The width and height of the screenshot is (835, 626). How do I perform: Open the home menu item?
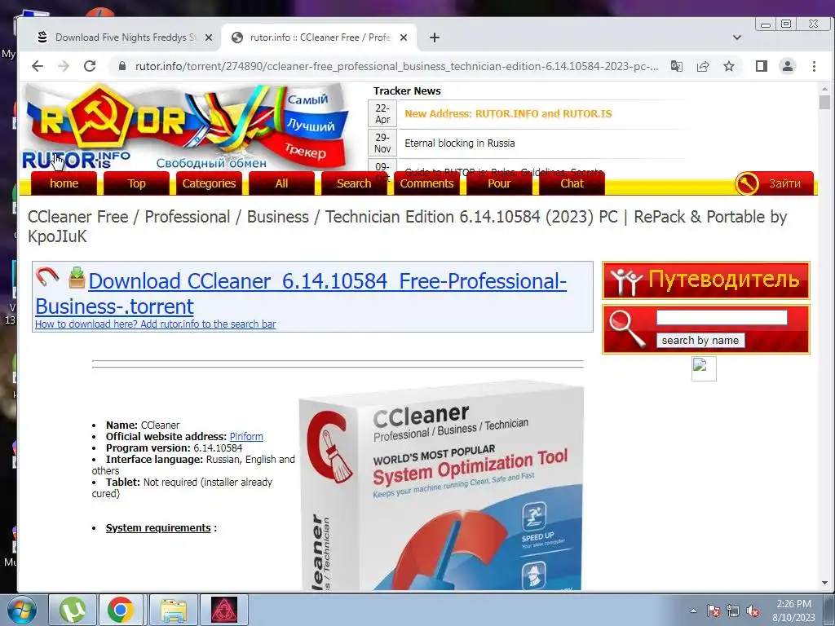[x=64, y=183]
